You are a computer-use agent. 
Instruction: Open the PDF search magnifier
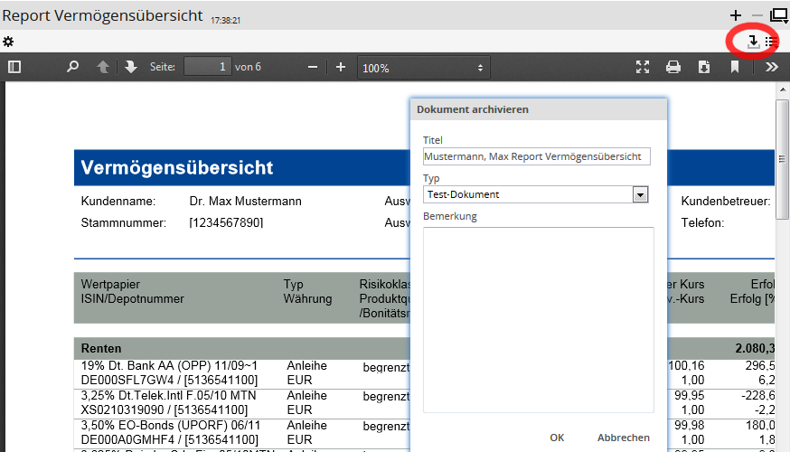tap(73, 67)
